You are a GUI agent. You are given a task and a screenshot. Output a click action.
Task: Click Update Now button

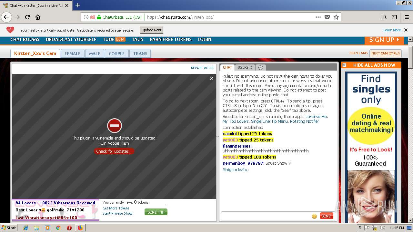[x=151, y=30]
